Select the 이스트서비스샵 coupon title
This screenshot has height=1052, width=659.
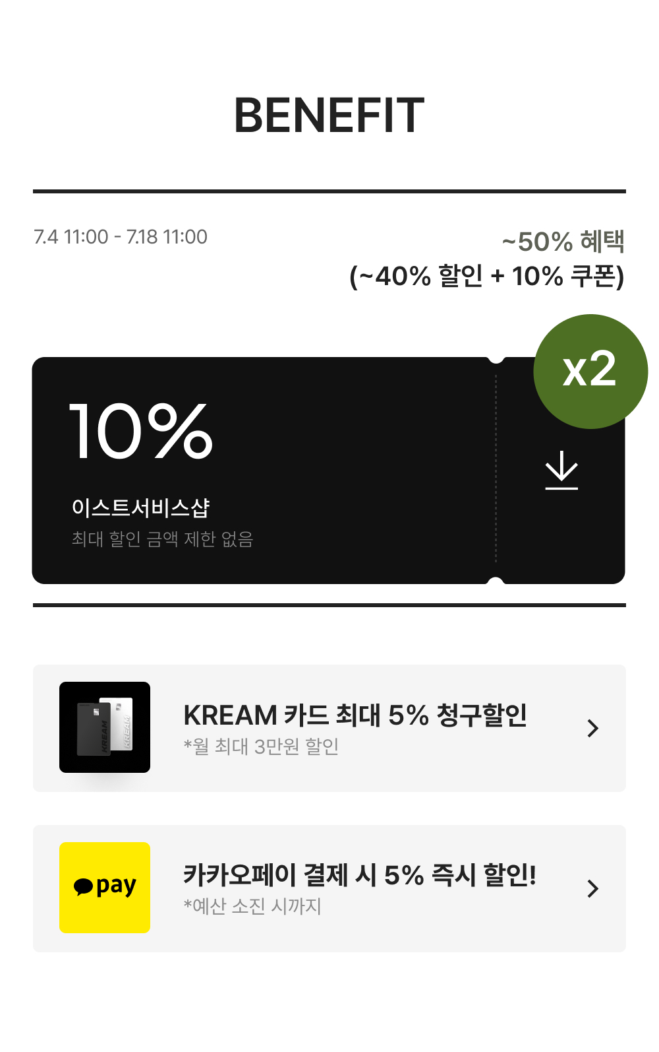[x=140, y=508]
